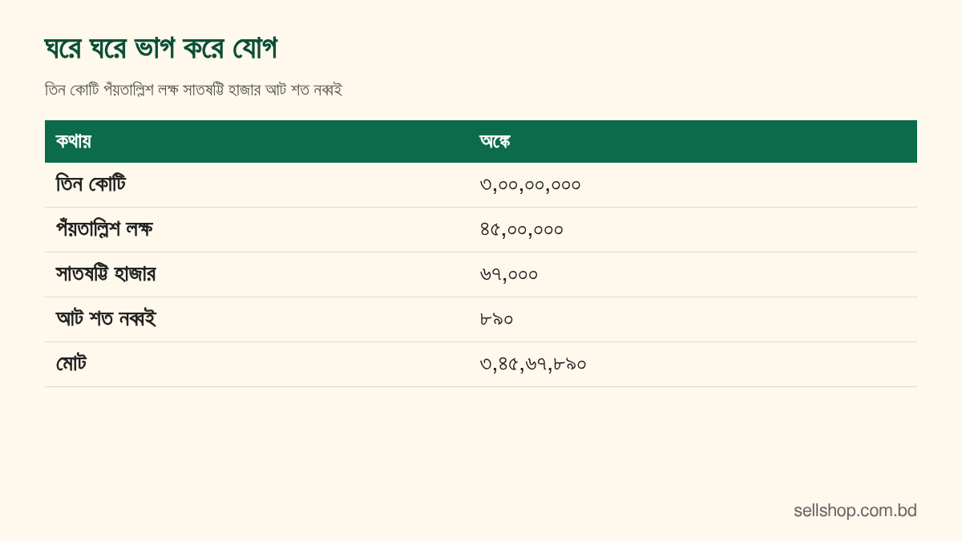Screen dimensions: 962x541
Task: Select the 'কথায়' column header
Action: [x=73, y=141]
